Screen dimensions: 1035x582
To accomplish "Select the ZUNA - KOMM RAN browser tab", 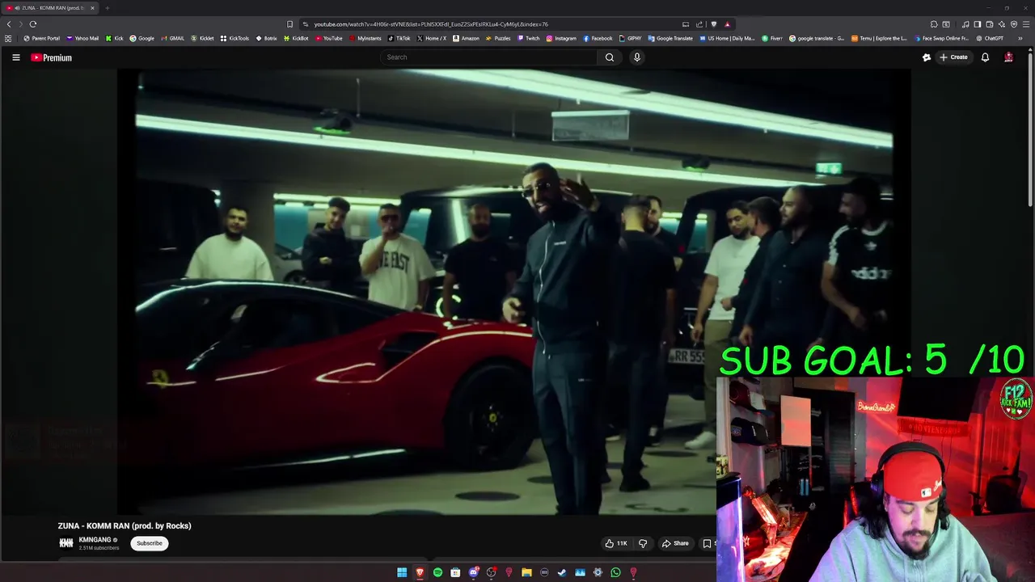I will 49,8.
